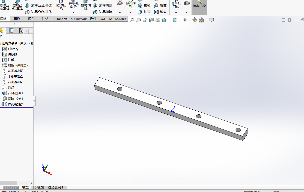Expand the 曲线 curves dropdown arrow
This screenshot has height=192, width=304.
click(x=186, y=13)
